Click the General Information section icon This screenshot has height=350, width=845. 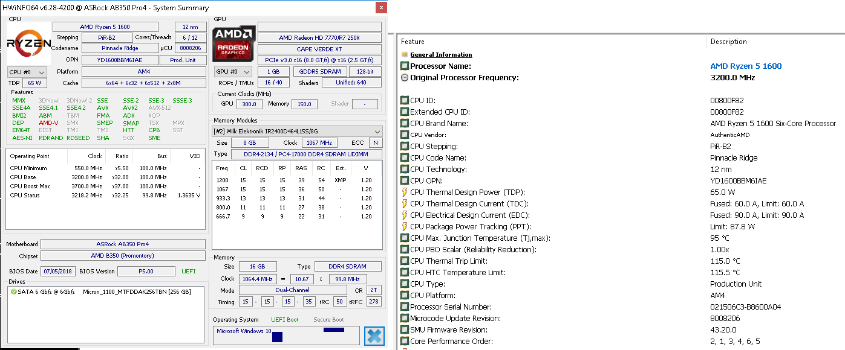pyautogui.click(x=405, y=54)
